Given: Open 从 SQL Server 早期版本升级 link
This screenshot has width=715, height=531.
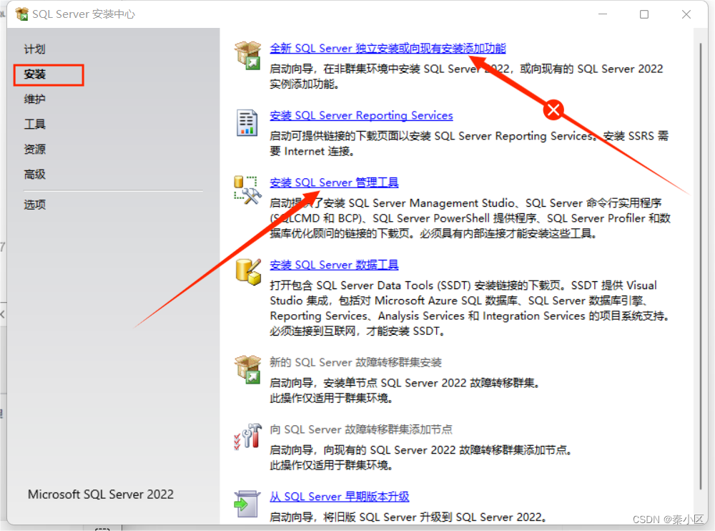Looking at the screenshot, I should tap(339, 497).
